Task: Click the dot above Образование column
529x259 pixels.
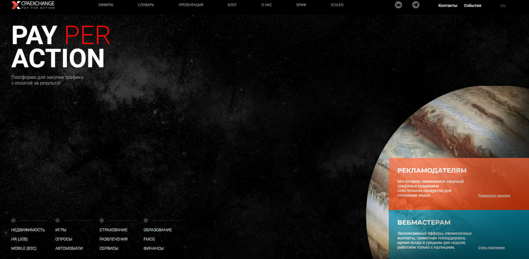Action: pos(145,220)
